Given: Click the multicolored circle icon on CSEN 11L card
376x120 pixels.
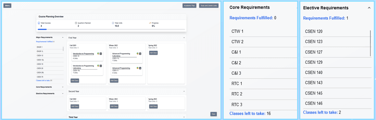Looking at the screenshot, I should click(x=138, y=54).
